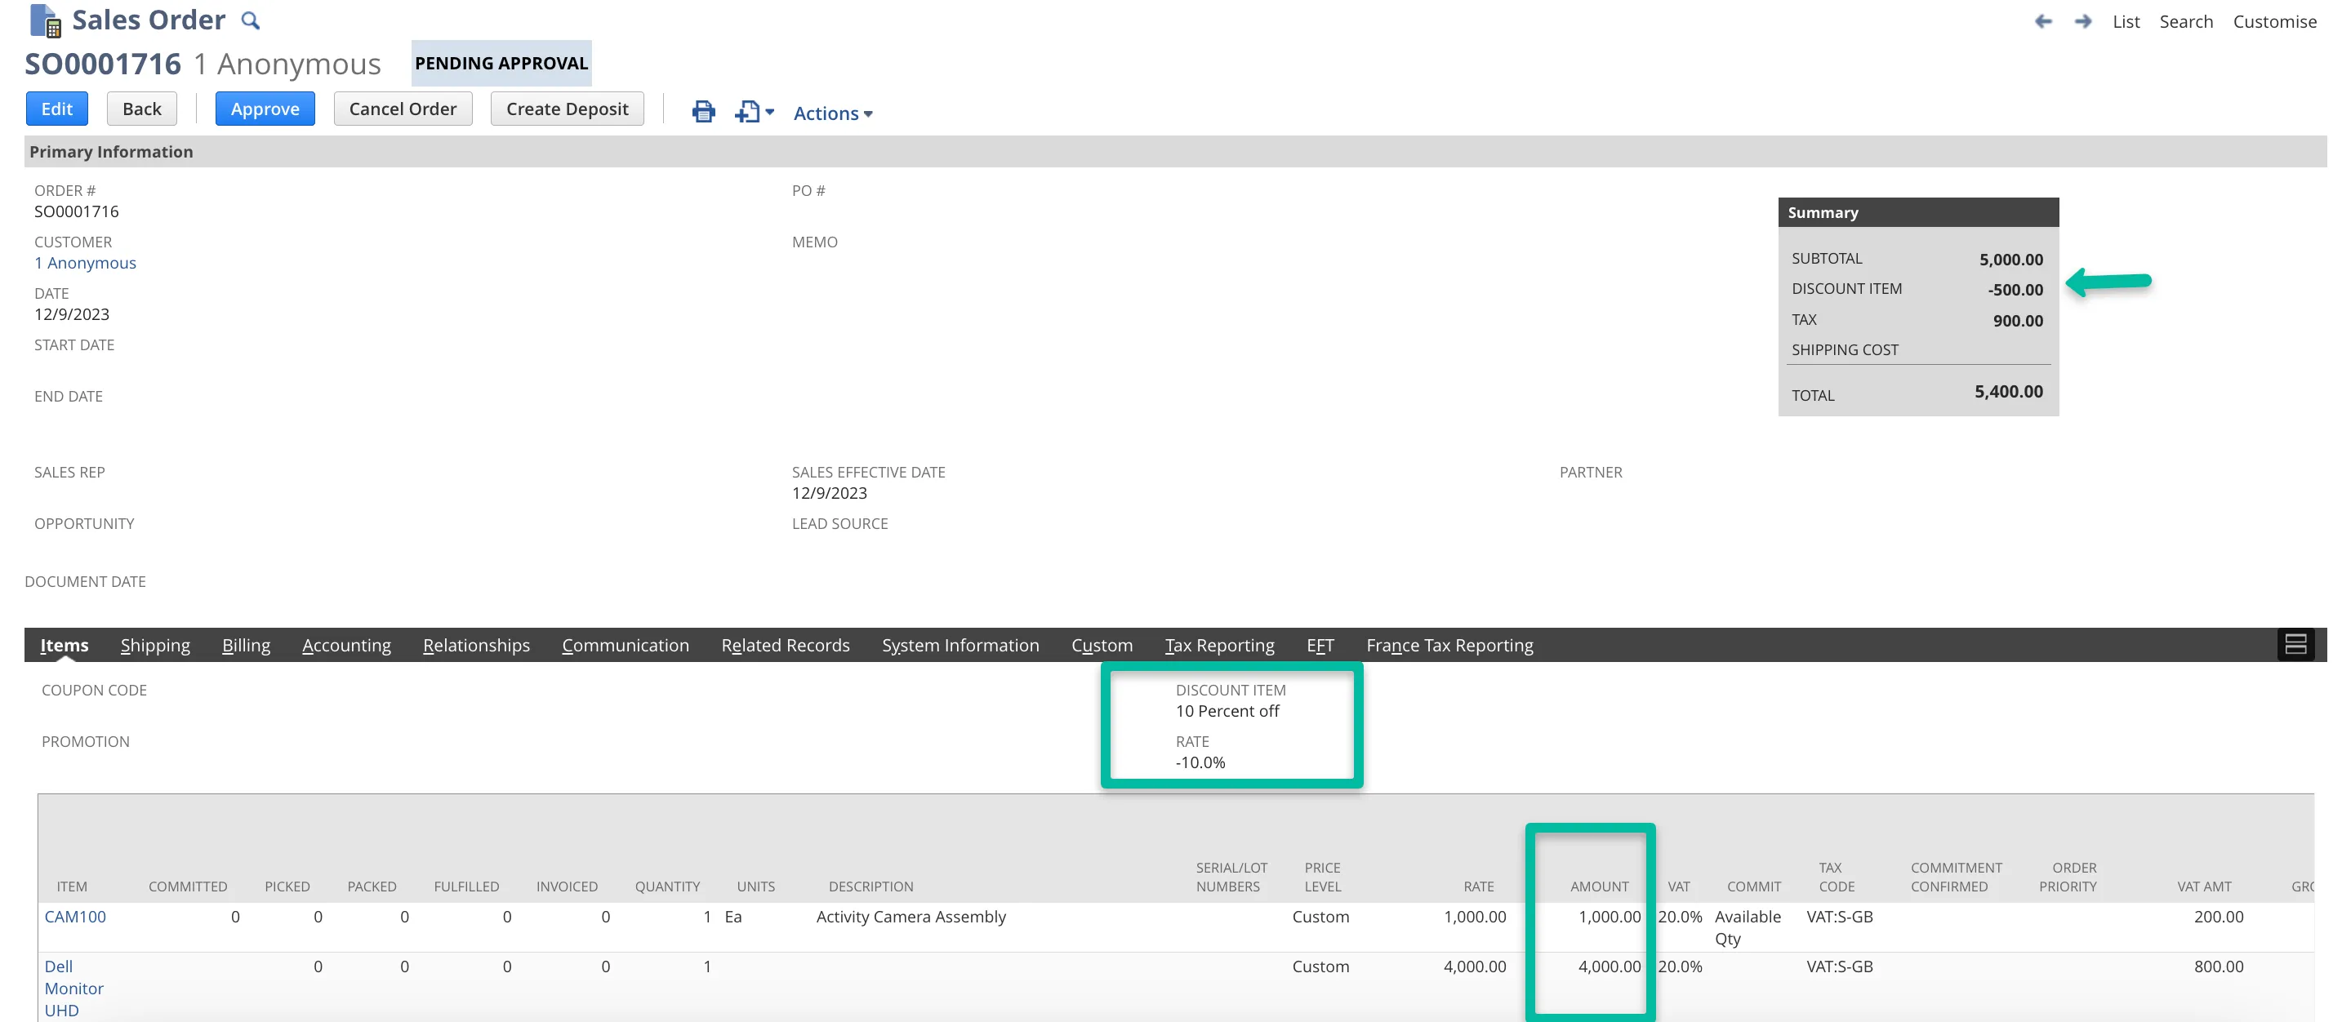
Task: Open the search magnifier beside Sales Order
Action: click(x=250, y=20)
